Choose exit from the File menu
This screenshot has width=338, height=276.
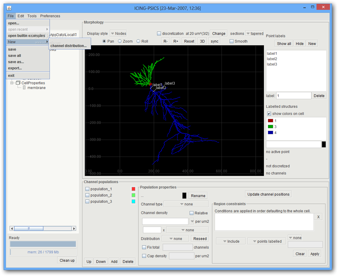click(x=28, y=76)
